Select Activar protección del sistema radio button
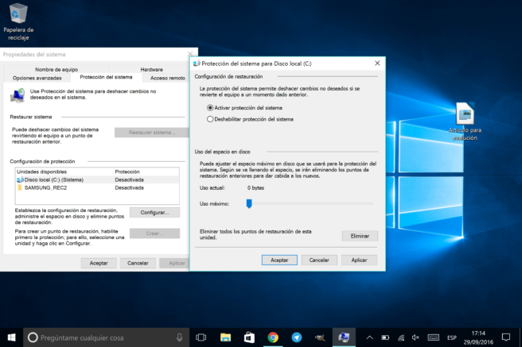The width and height of the screenshot is (522, 347). coord(210,107)
